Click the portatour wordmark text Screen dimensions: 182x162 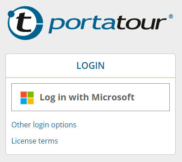click(x=107, y=24)
